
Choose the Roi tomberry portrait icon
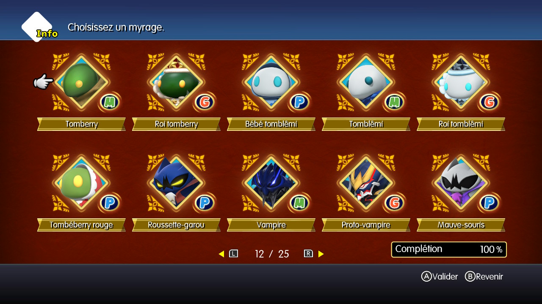(x=176, y=82)
